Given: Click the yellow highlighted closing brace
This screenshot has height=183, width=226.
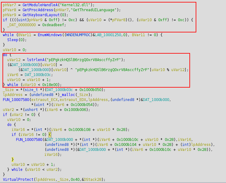Looking at the screenshot, I should (13, 160).
